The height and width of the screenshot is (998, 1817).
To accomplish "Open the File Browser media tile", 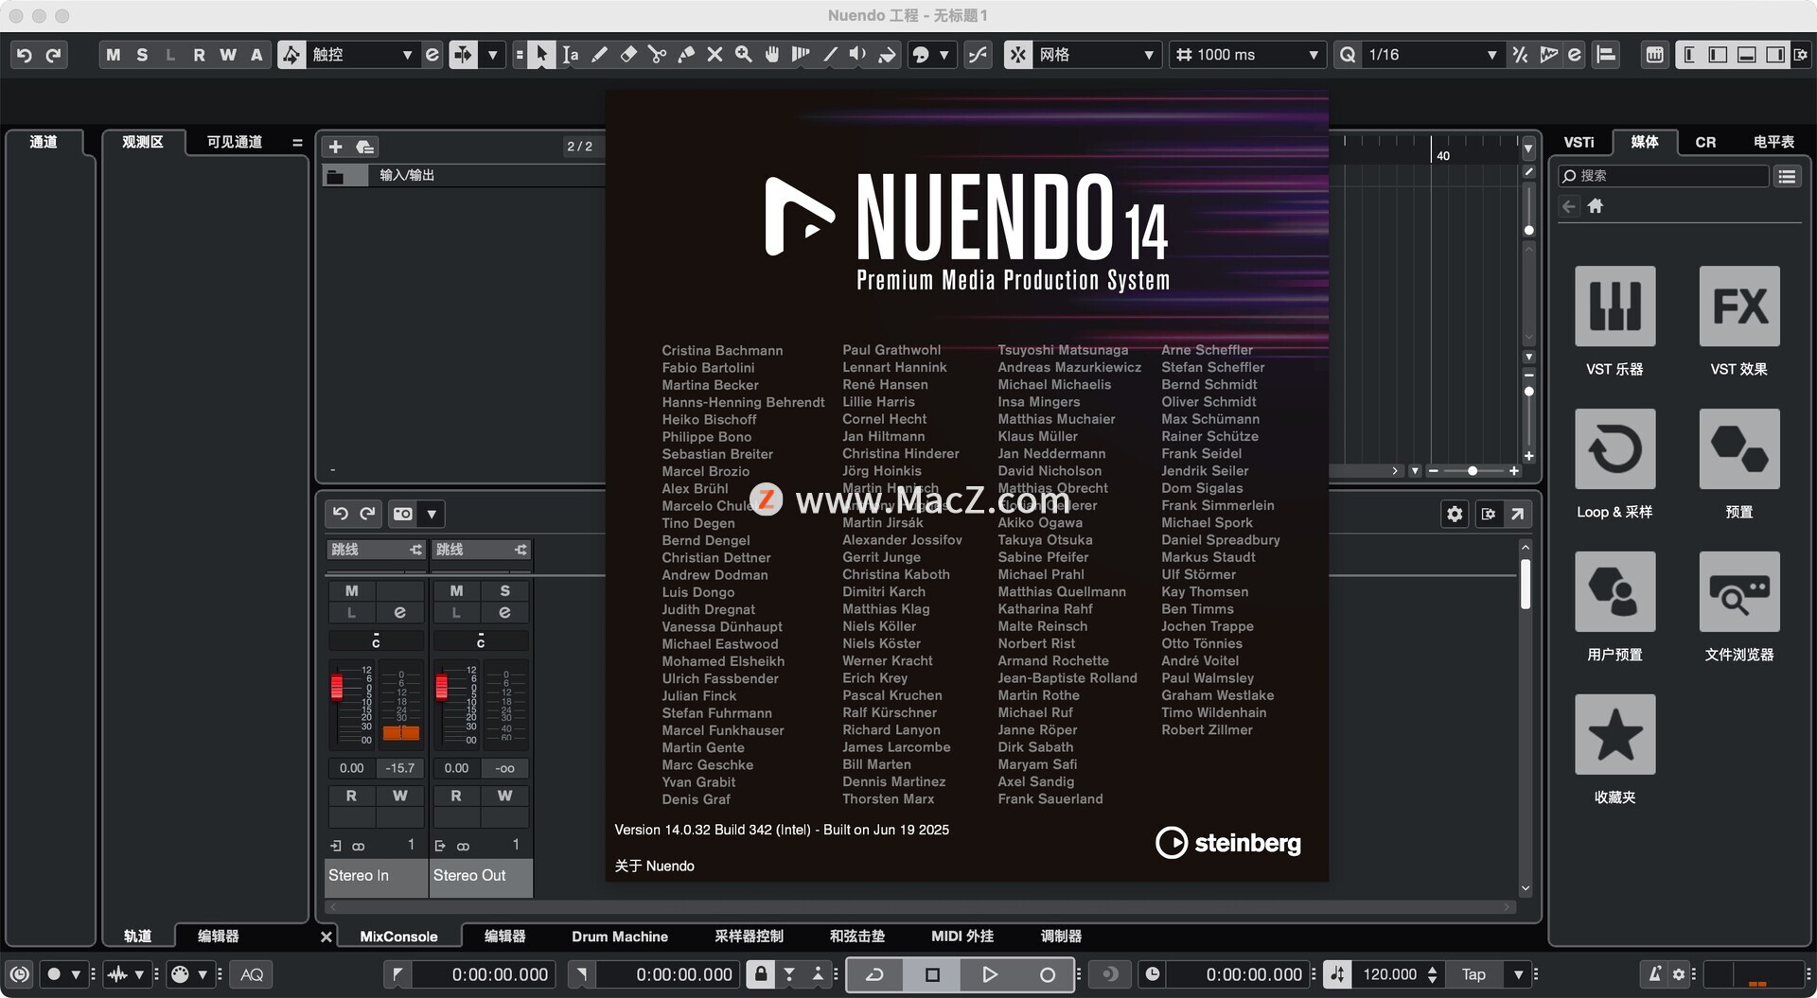I will coord(1739,591).
